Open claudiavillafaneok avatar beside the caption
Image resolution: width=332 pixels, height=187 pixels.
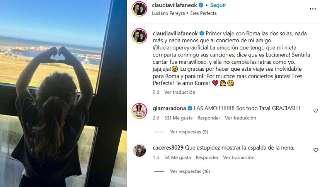click(139, 36)
